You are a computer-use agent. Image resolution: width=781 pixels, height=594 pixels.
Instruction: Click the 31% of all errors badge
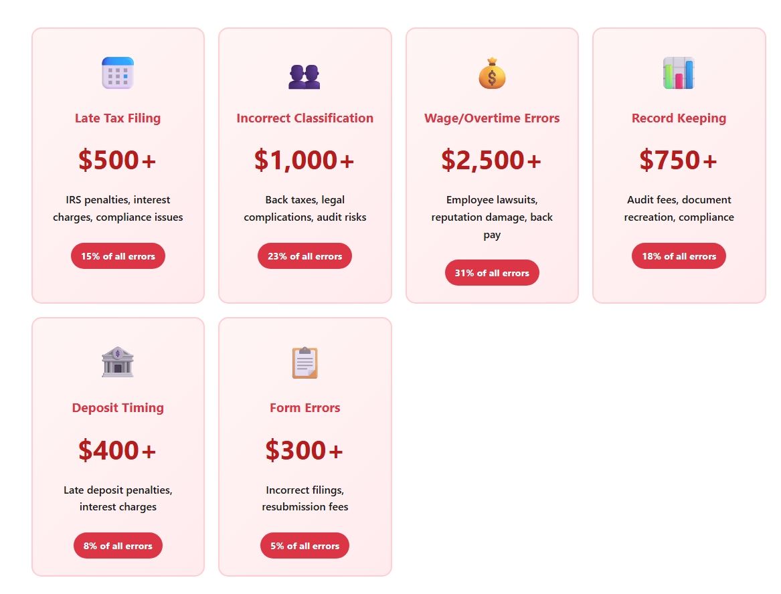pyautogui.click(x=492, y=273)
